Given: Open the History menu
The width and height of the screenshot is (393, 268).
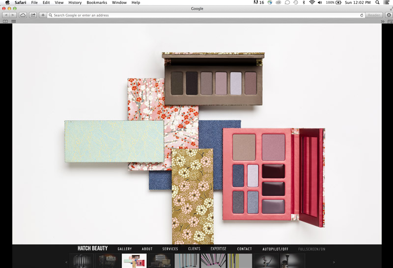Looking at the screenshot, I should coord(75,2).
